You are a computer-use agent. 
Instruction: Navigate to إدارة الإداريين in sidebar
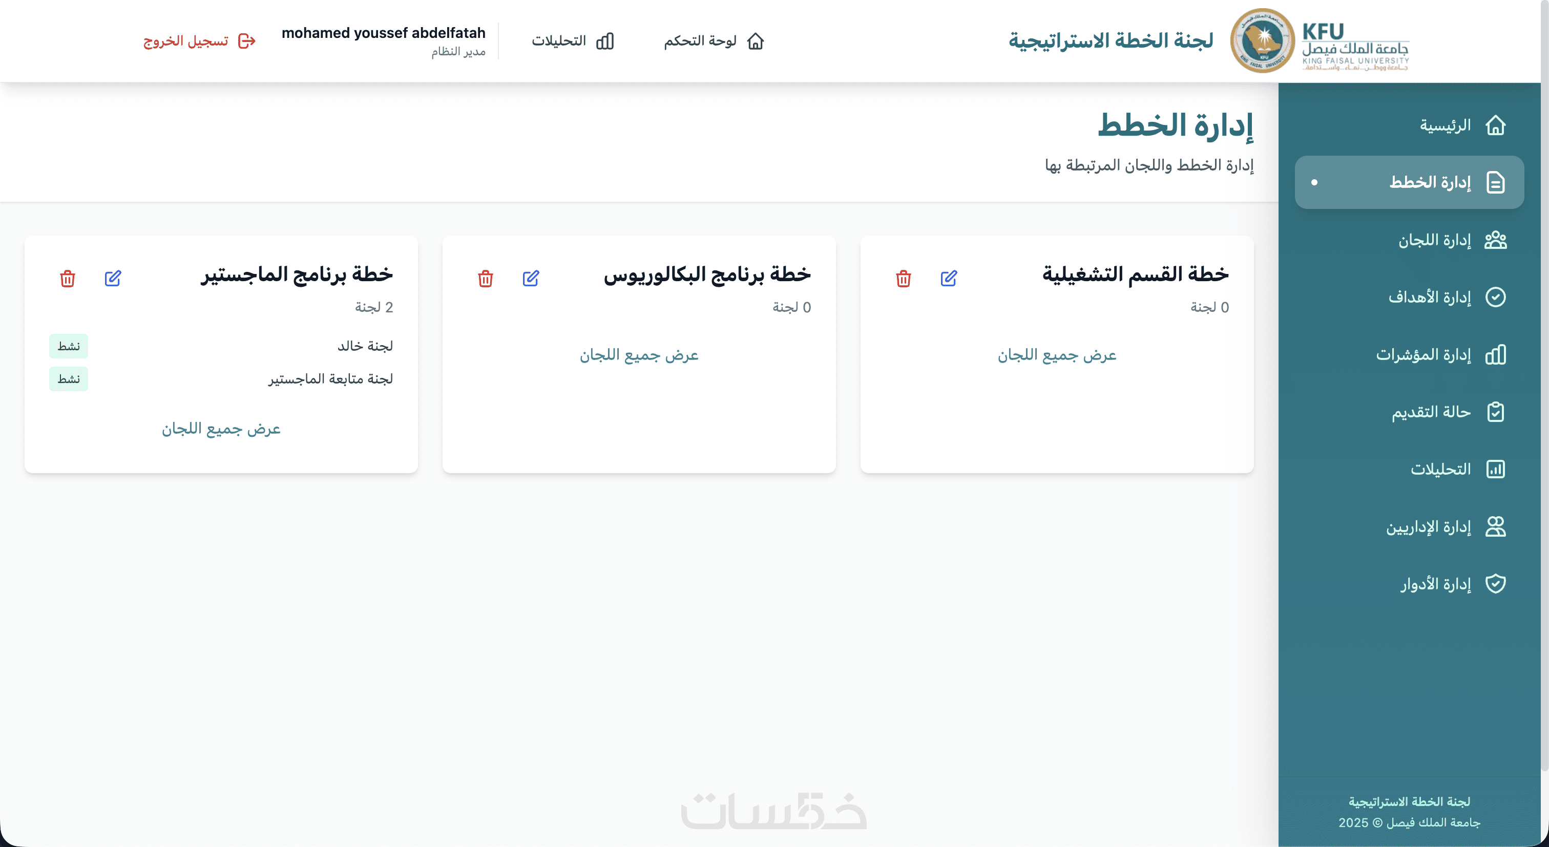[1428, 527]
